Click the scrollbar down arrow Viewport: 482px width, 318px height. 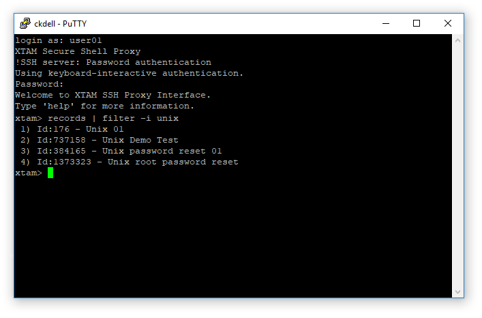point(458,292)
